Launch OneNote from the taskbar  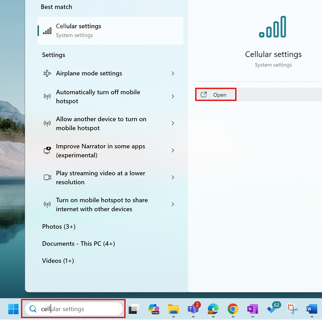coord(253,309)
